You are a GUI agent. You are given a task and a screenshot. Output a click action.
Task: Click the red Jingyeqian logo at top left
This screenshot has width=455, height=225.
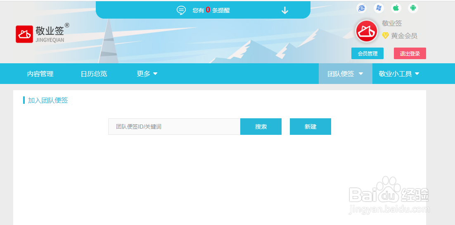(x=24, y=34)
